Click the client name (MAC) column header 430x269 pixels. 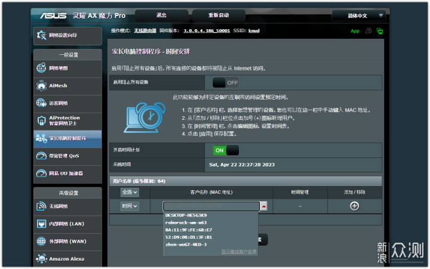pos(211,192)
